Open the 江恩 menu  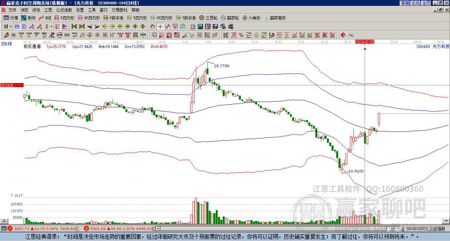coord(48,10)
